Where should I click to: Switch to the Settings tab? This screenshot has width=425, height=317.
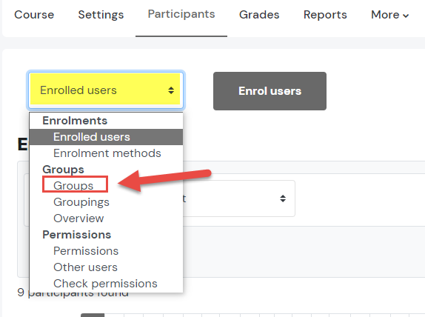pyautogui.click(x=101, y=15)
